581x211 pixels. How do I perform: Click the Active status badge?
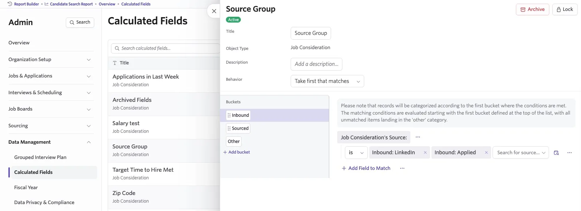(x=233, y=20)
